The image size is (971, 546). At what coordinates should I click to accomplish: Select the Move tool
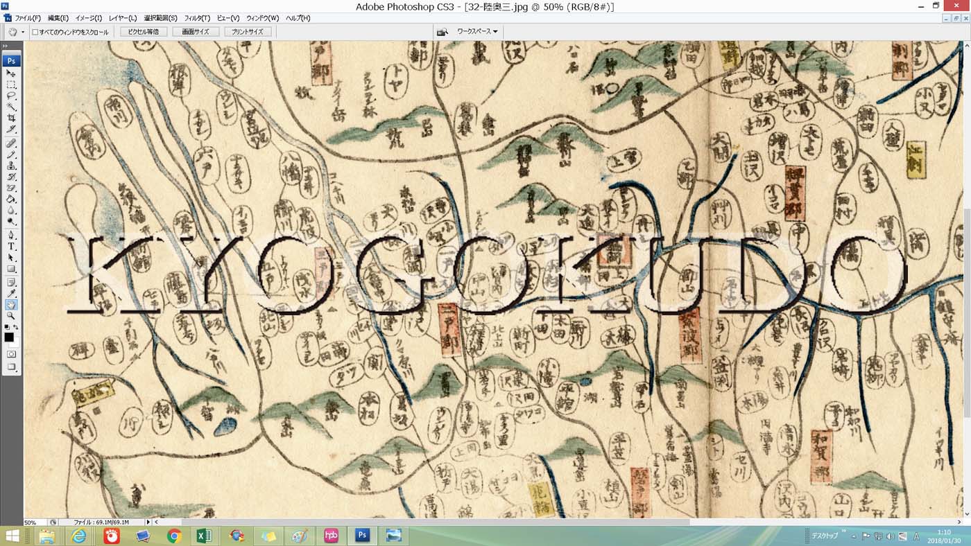(x=11, y=73)
